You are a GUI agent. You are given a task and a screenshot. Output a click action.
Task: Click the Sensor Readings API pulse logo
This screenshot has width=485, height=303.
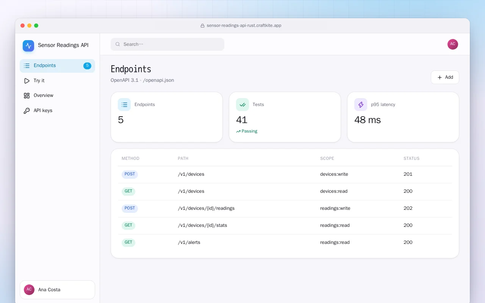click(28, 46)
